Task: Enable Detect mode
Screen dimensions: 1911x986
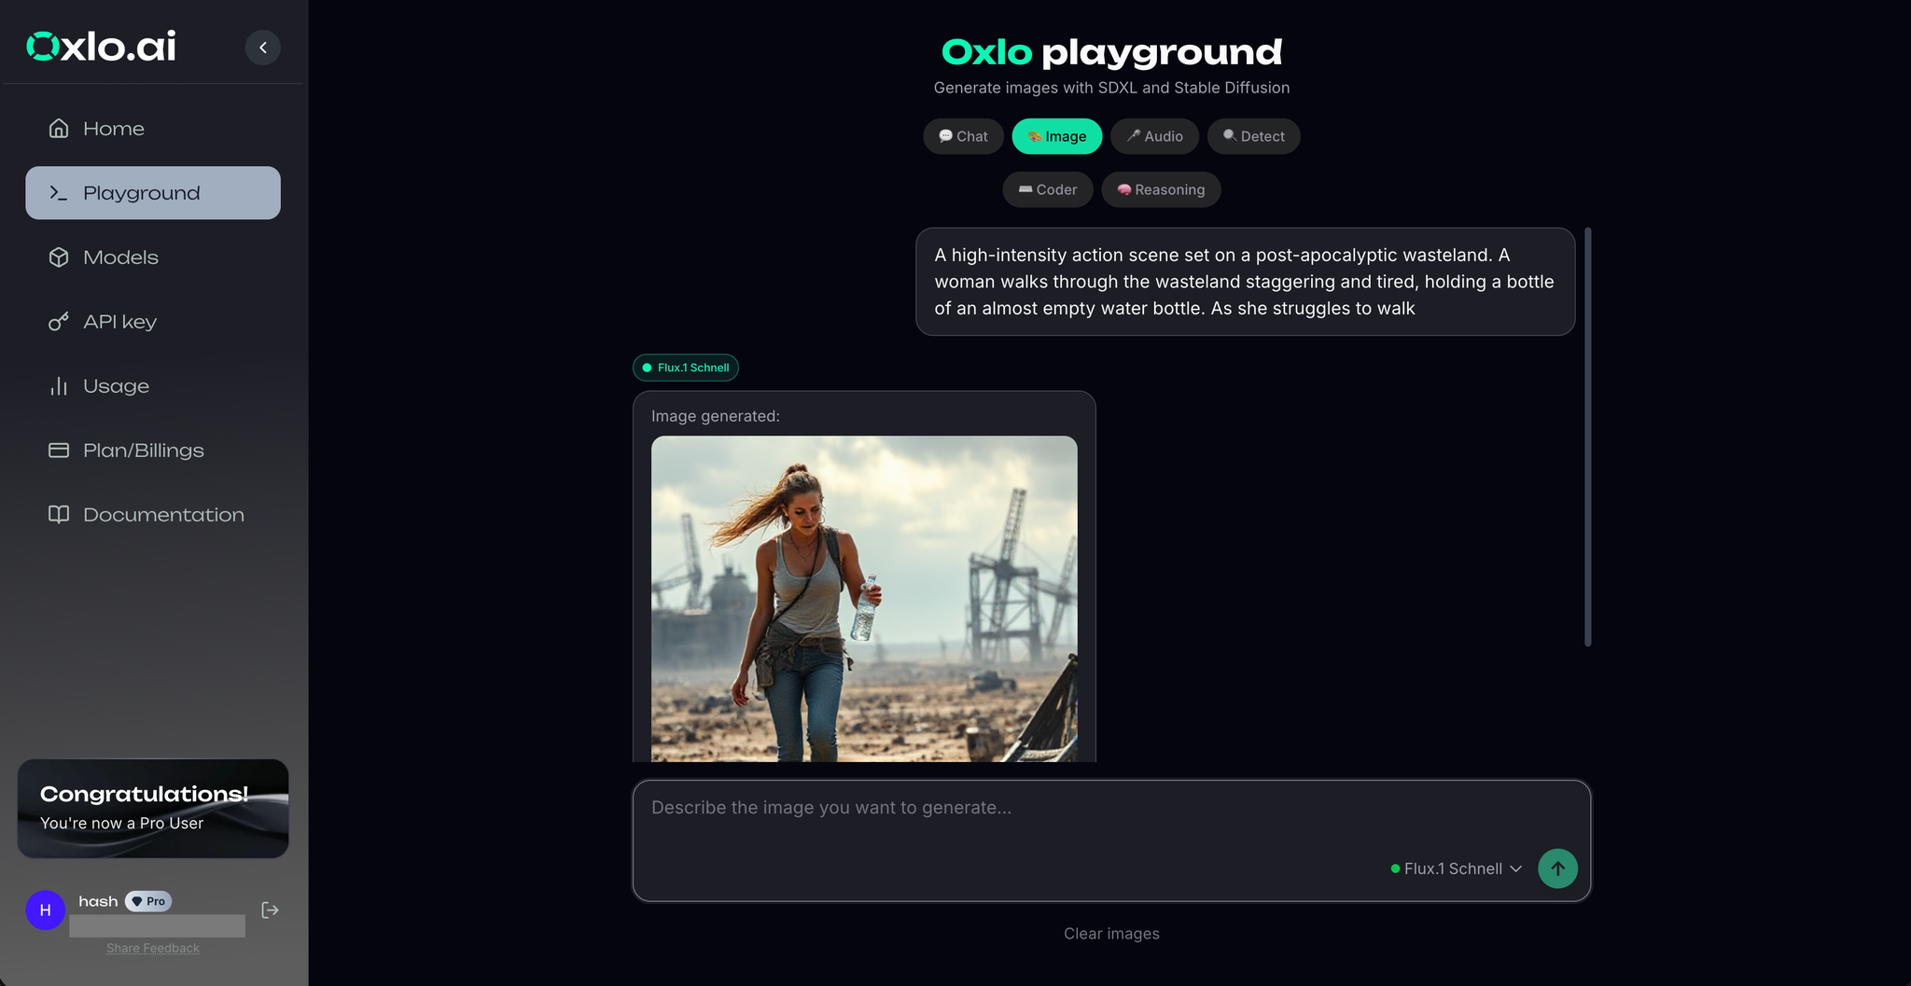Action: 1253,136
